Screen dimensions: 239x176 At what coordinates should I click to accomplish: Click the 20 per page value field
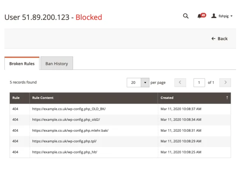click(134, 83)
